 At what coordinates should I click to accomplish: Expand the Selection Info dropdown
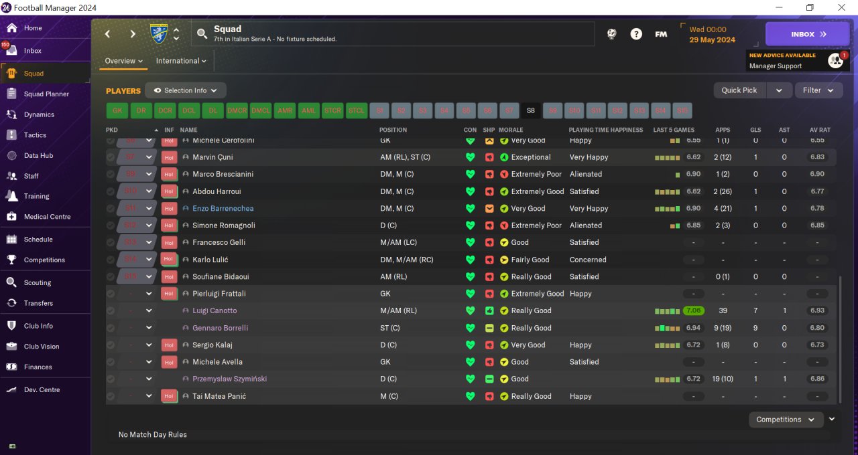pos(186,90)
